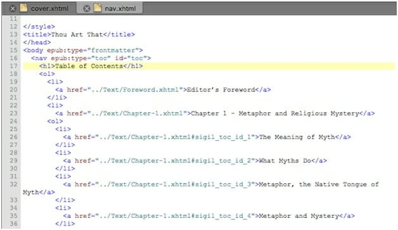Screen dimensions: 398x230
Task: Click 'What Myths Do' link text
Action: coord(285,161)
